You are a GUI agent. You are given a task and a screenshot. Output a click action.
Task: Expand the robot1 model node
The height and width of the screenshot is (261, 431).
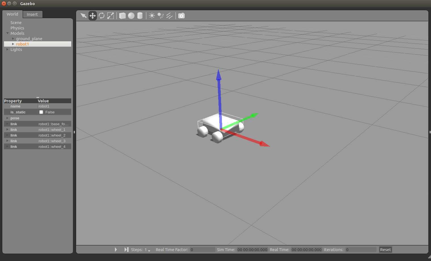pyautogui.click(x=13, y=44)
